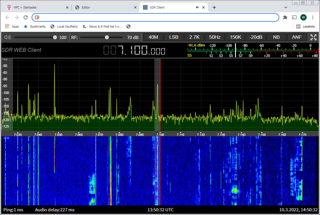
Task: Open the W profile avatar
Action: (x=303, y=17)
